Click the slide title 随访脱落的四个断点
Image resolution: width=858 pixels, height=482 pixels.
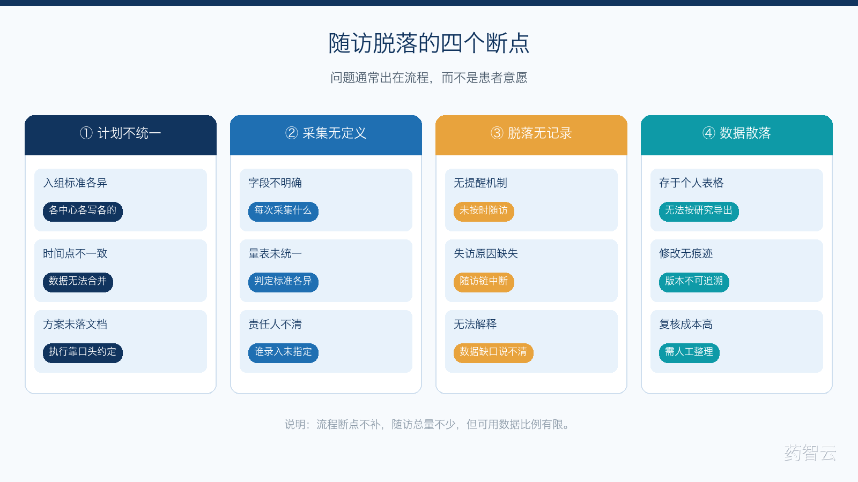429,43
